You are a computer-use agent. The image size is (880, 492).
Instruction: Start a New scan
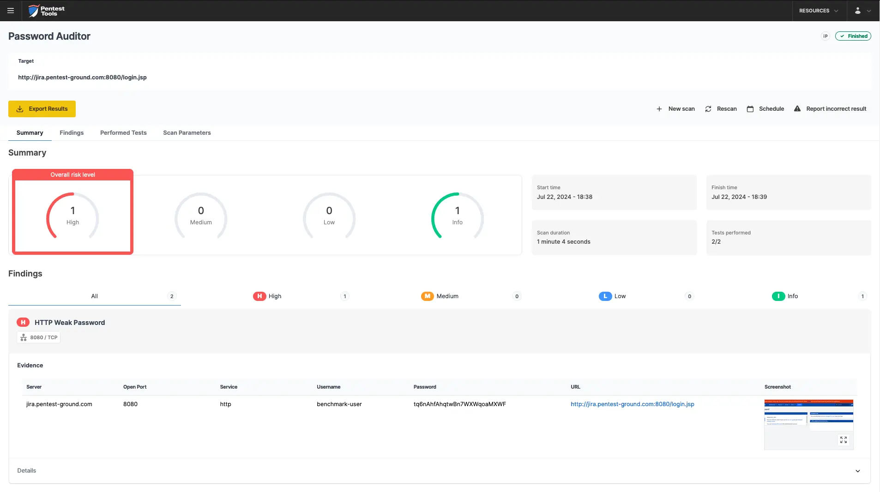click(x=675, y=109)
